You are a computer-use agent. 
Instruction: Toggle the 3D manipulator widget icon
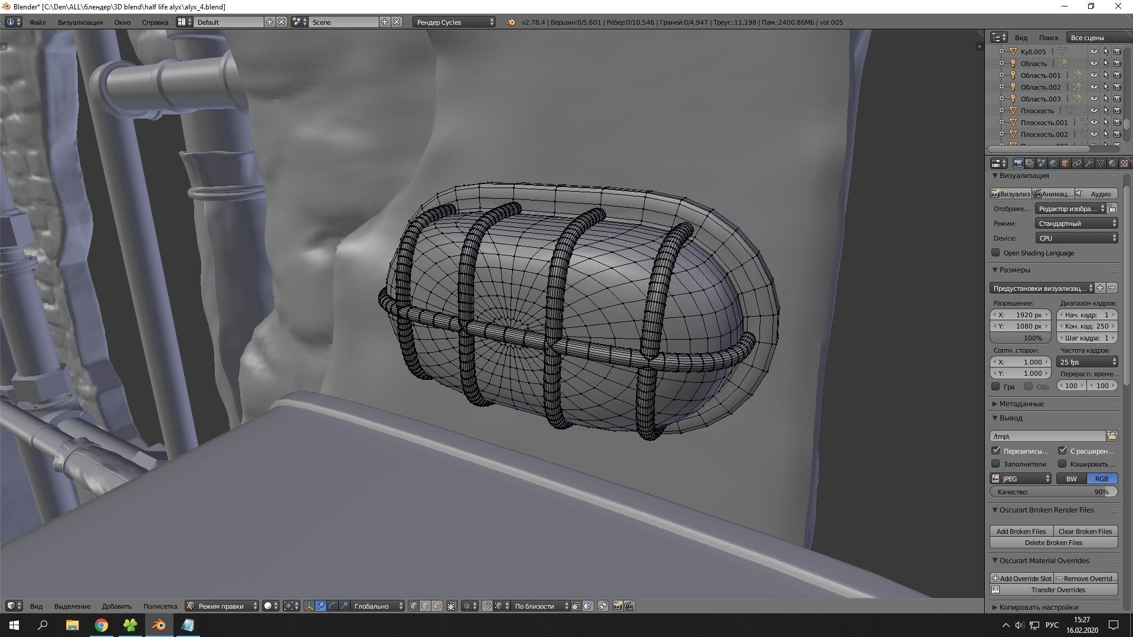point(309,606)
